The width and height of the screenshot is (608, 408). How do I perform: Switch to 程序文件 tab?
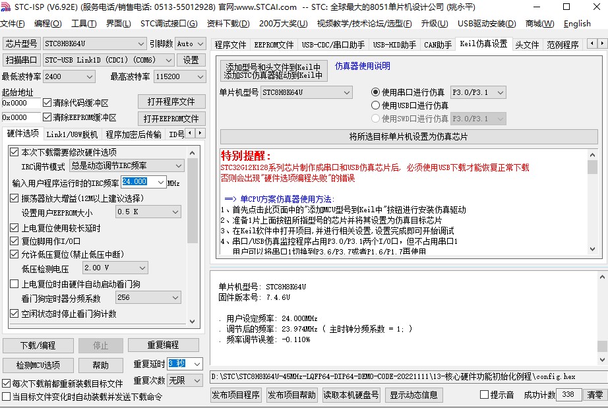(x=230, y=45)
